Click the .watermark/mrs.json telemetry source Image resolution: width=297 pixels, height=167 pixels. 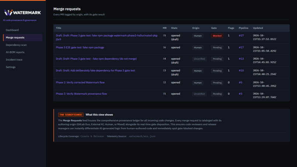point(141,136)
